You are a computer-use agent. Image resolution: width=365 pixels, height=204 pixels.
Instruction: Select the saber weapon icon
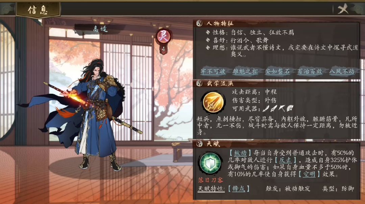tap(266, 108)
